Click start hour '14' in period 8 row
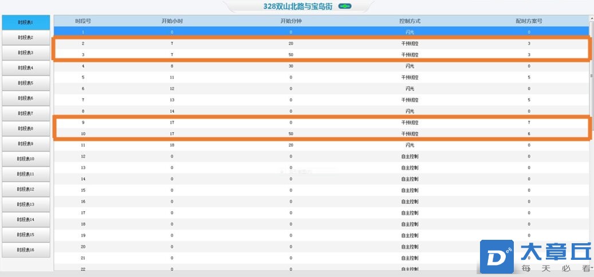 click(x=172, y=112)
